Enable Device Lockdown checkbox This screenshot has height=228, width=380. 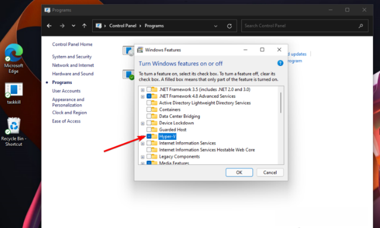click(149, 123)
